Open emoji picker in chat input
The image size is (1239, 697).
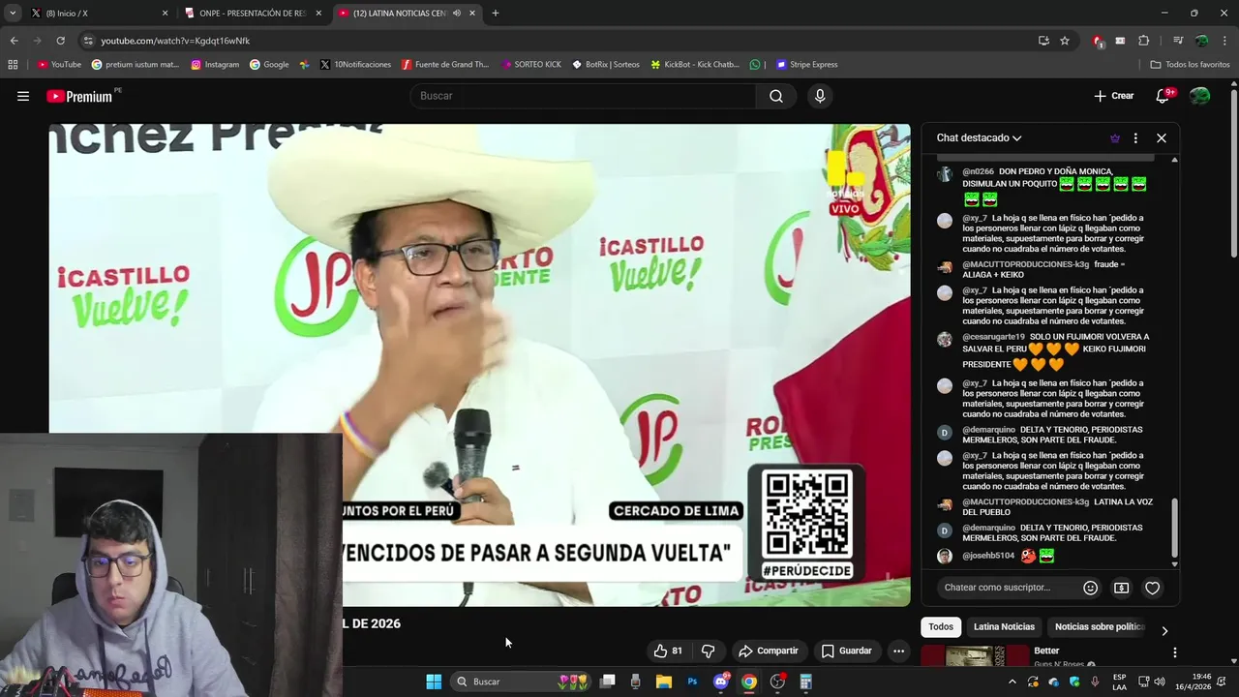[x=1090, y=588]
